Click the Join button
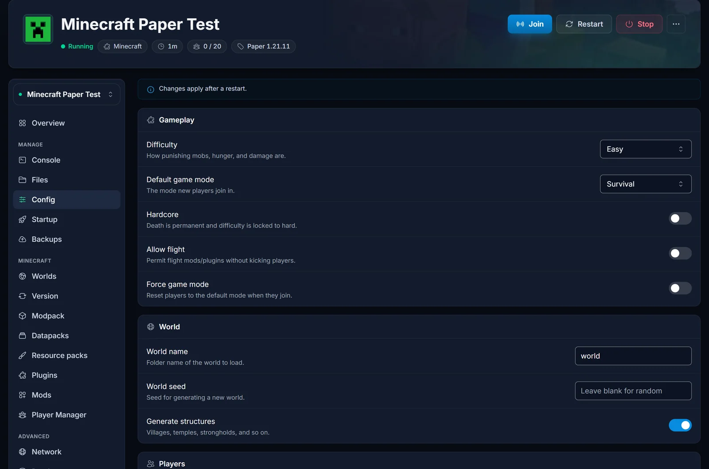 pyautogui.click(x=530, y=24)
